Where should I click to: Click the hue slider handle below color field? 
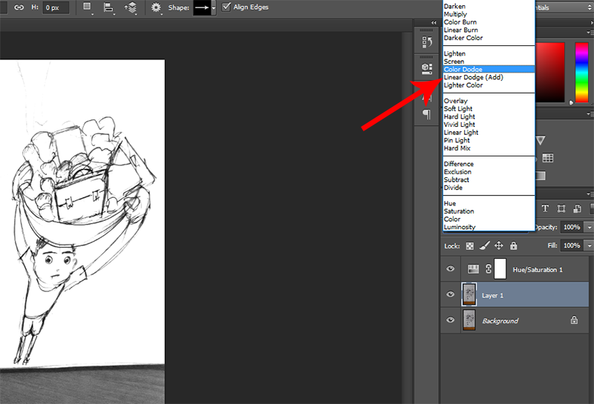571,102
